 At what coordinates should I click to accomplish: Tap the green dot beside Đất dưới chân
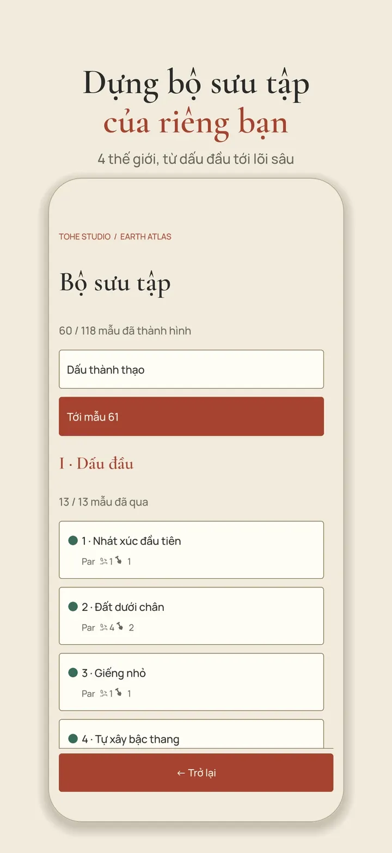(x=73, y=606)
